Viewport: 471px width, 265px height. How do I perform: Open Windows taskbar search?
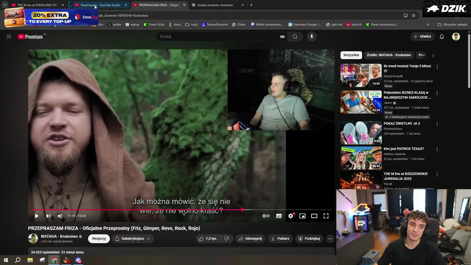18,260
